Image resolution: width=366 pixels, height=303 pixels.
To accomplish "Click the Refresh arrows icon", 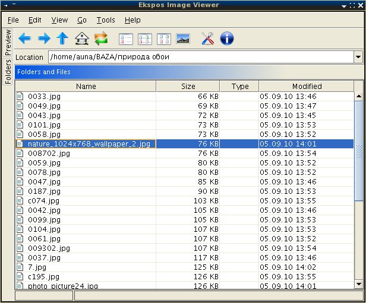I will point(101,39).
